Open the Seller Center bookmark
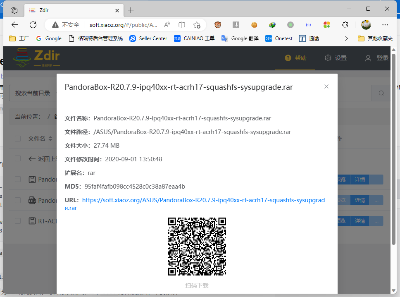Screen dimensions: 400x297 pos(148,38)
